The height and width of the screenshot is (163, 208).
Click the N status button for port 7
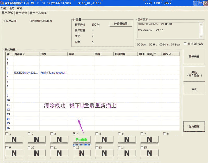149,139
